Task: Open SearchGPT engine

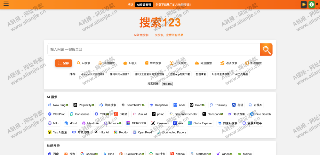Action: (x=133, y=105)
